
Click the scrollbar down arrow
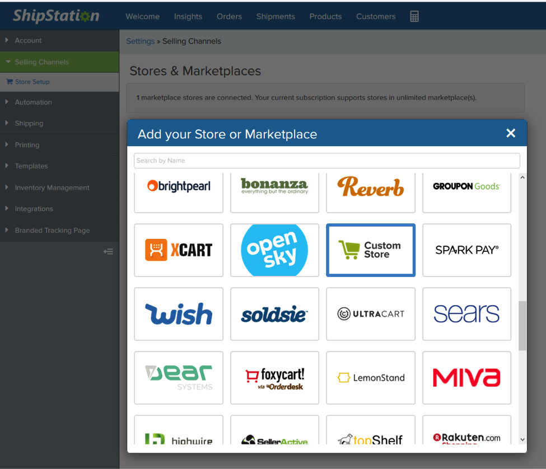522,439
